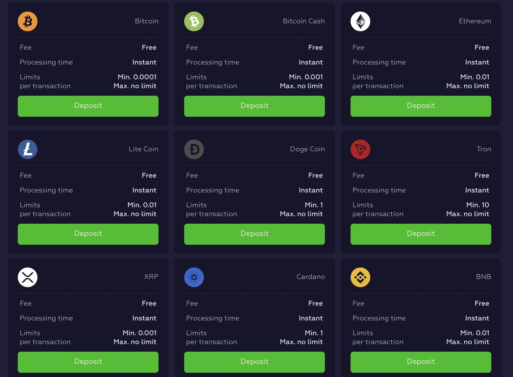Click the green Bitcoin Cash logo

(x=194, y=21)
